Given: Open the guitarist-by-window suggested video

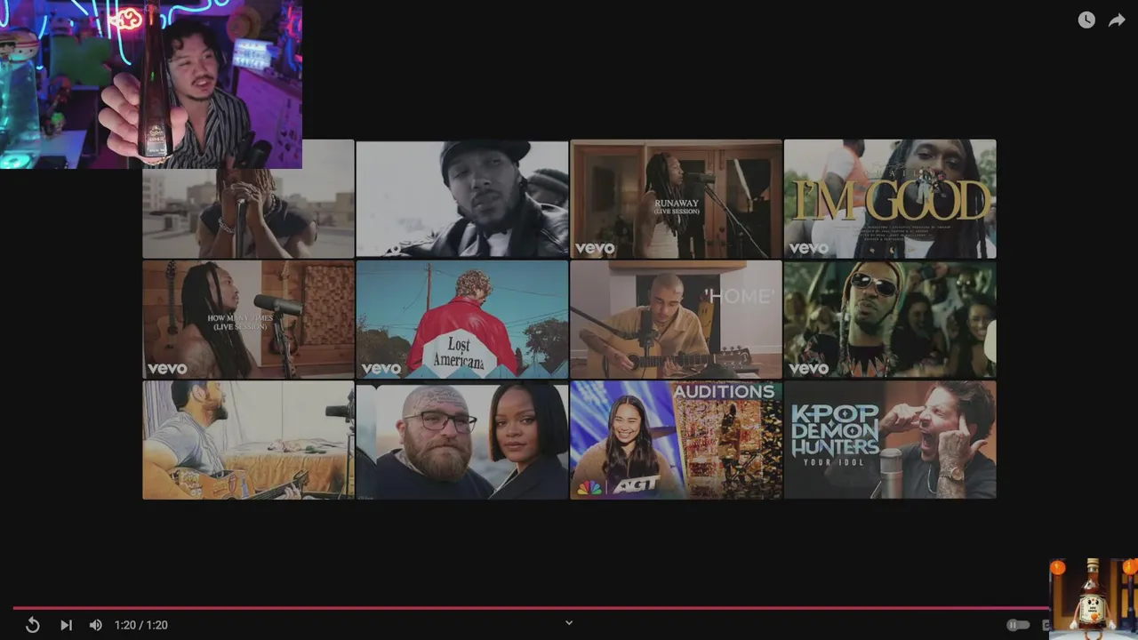Looking at the screenshot, I should click(x=248, y=440).
